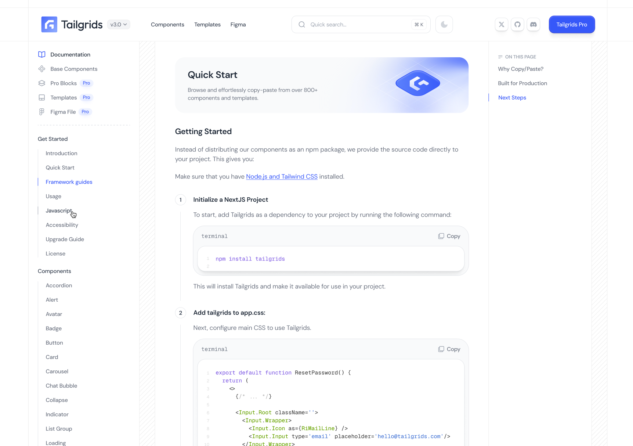Open the Collapse component page
Image resolution: width=633 pixels, height=446 pixels.
tap(57, 400)
